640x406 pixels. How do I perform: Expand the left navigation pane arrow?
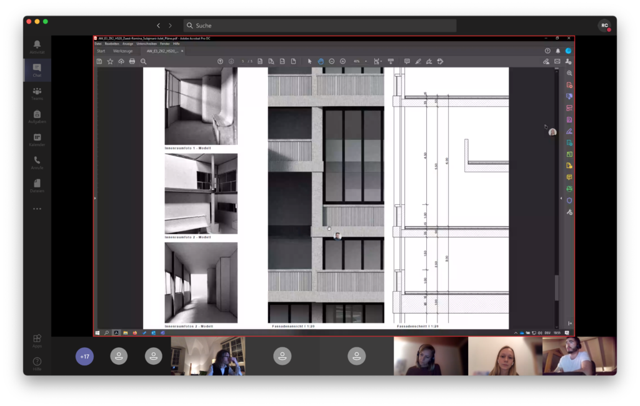coord(95,198)
